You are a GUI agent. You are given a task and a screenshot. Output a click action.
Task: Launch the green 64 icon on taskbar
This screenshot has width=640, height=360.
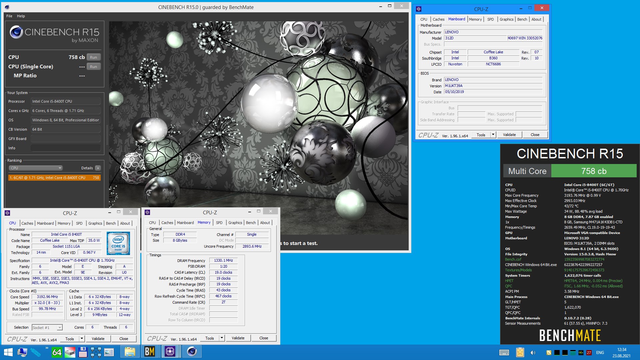coord(57,352)
